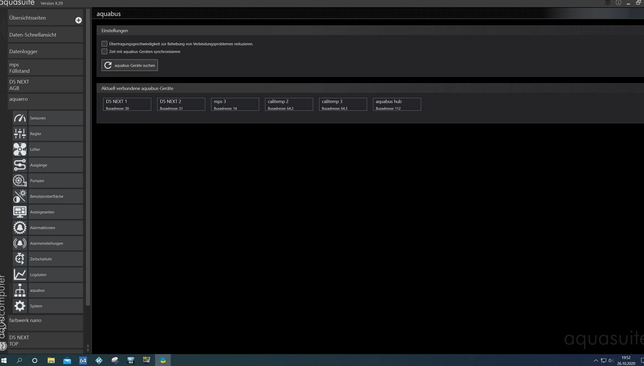
Task: Open Cortana circle in taskbar
Action: [35, 360]
